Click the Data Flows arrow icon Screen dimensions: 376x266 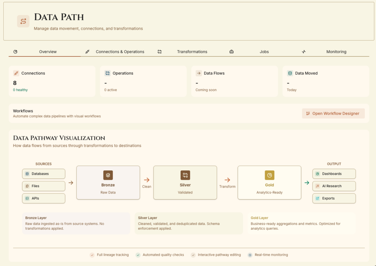click(199, 73)
